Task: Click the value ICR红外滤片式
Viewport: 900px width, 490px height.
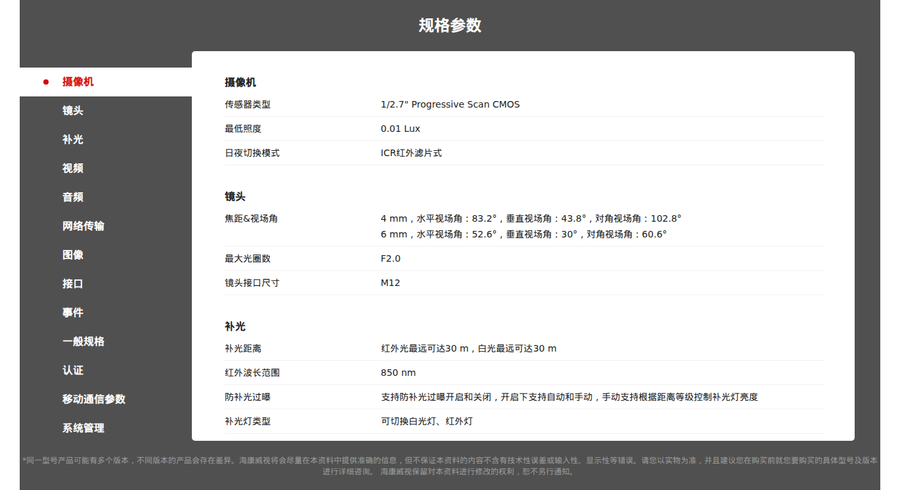Action: click(x=411, y=153)
